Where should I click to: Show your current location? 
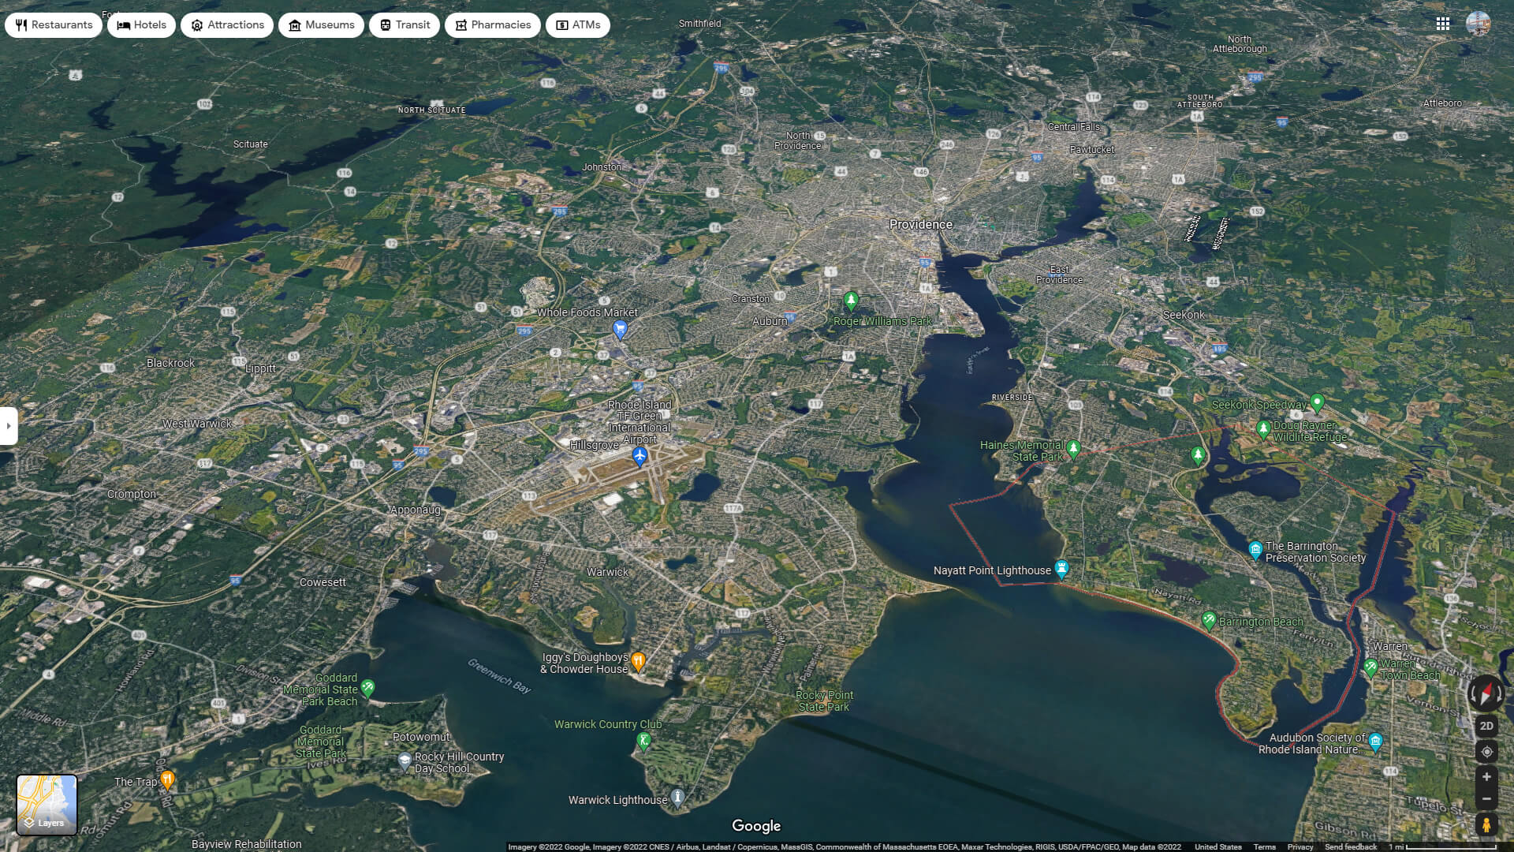[1486, 752]
